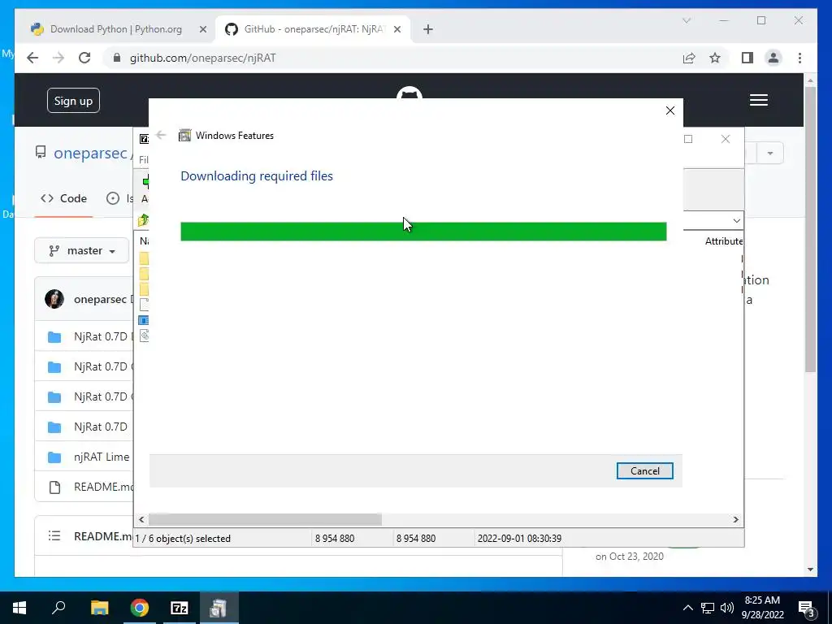832x624 pixels.
Task: Switch to the Download Python browser tab
Action: (x=115, y=29)
